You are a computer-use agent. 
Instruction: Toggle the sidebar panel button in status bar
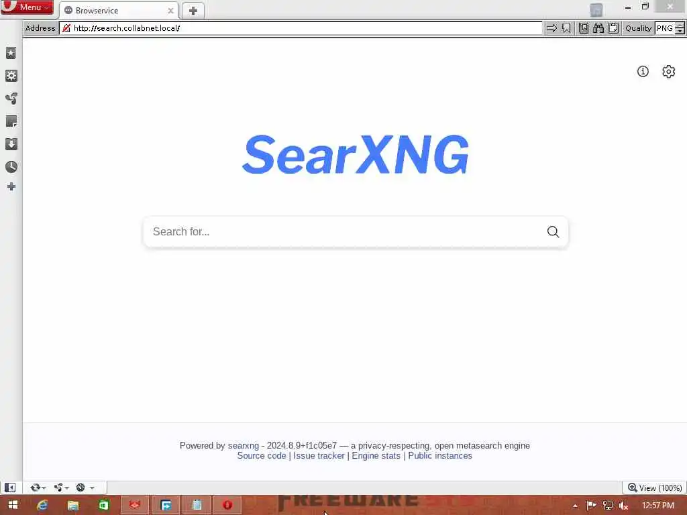coord(10,488)
